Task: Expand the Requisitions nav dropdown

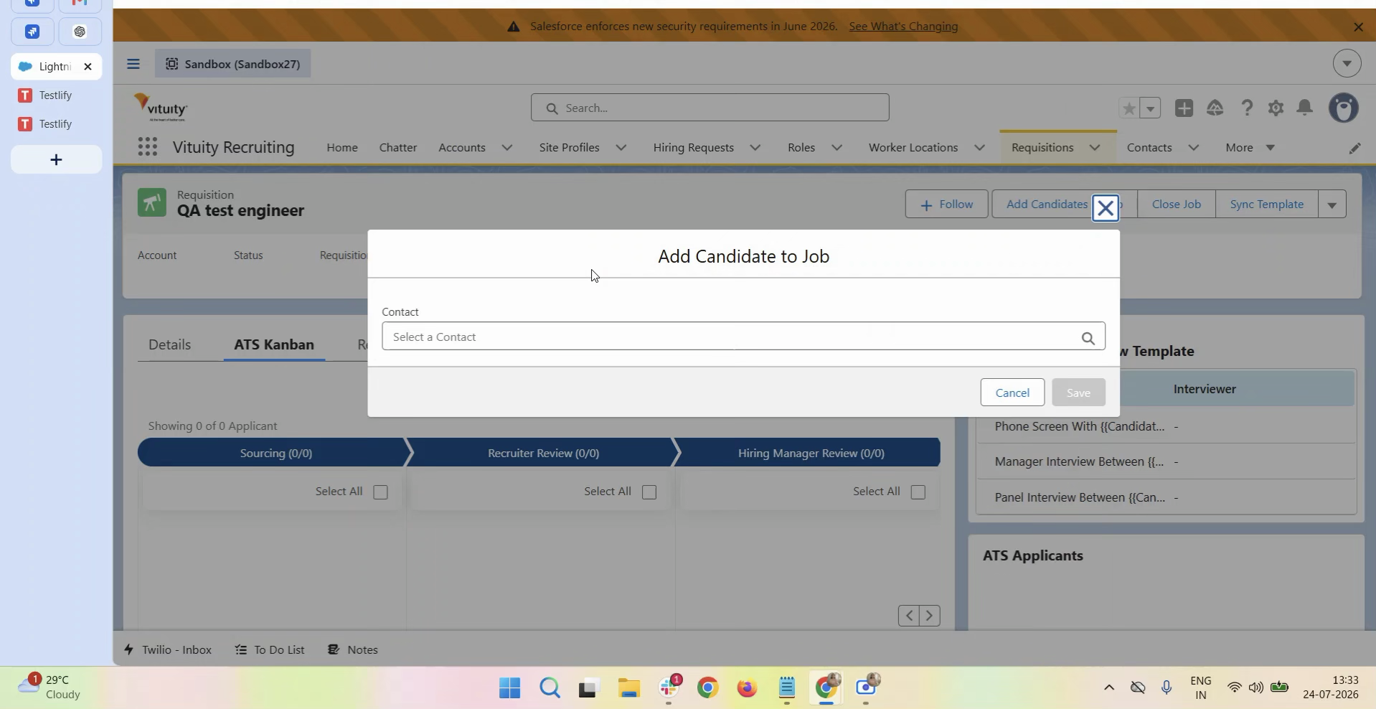Action: pos(1095,148)
